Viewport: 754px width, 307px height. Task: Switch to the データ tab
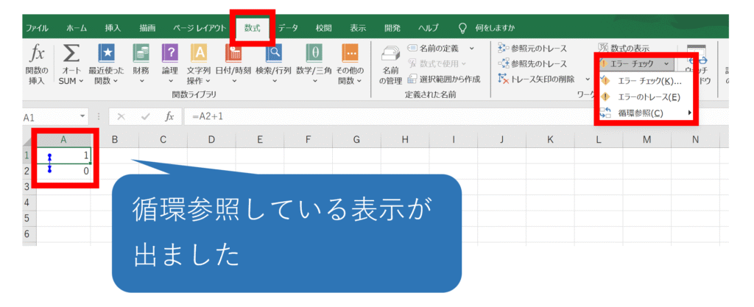[288, 28]
